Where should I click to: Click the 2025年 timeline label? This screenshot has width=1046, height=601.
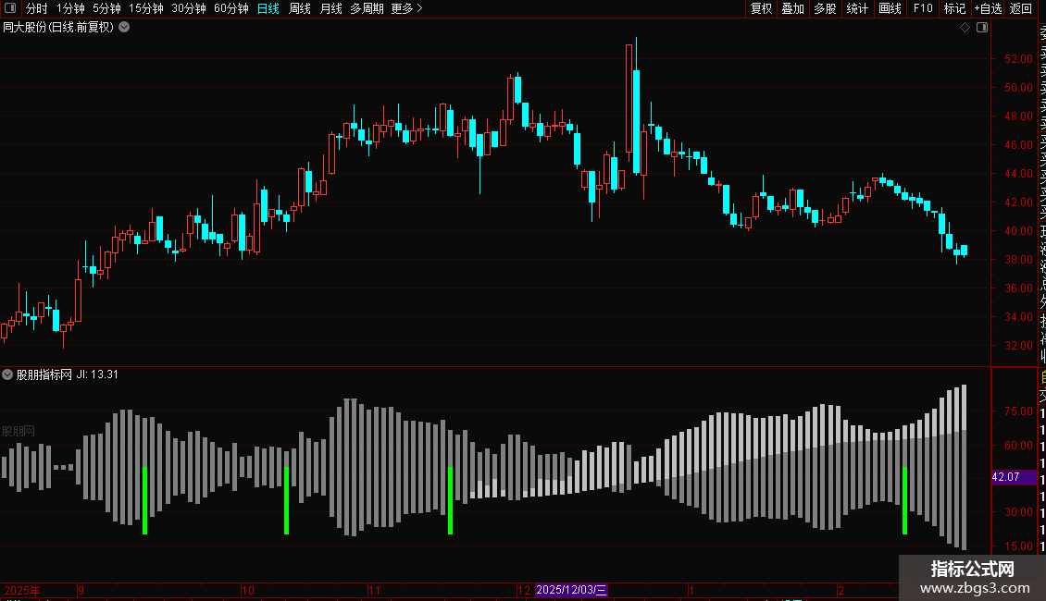pyautogui.click(x=22, y=590)
